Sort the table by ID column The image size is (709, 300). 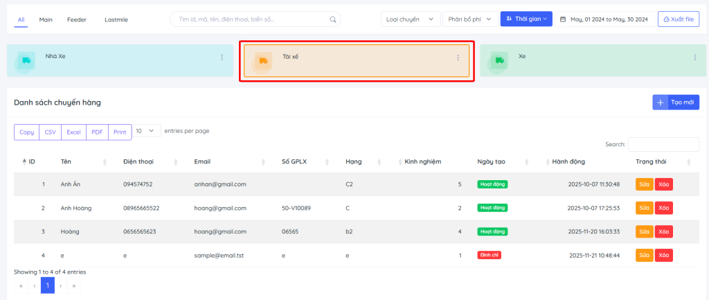click(x=28, y=161)
